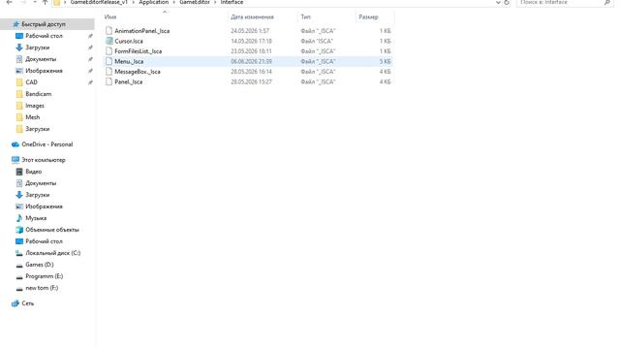Click date 24.05.2026 1:57 of AnimationPanel
Image resolution: width=620 pixels, height=349 pixels.
coord(250,31)
